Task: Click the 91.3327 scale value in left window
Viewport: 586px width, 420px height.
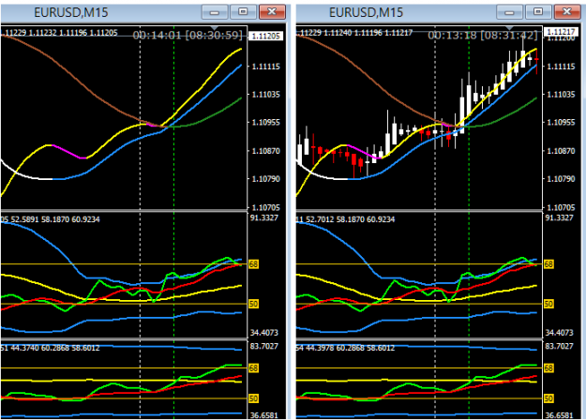Action: tap(263, 217)
